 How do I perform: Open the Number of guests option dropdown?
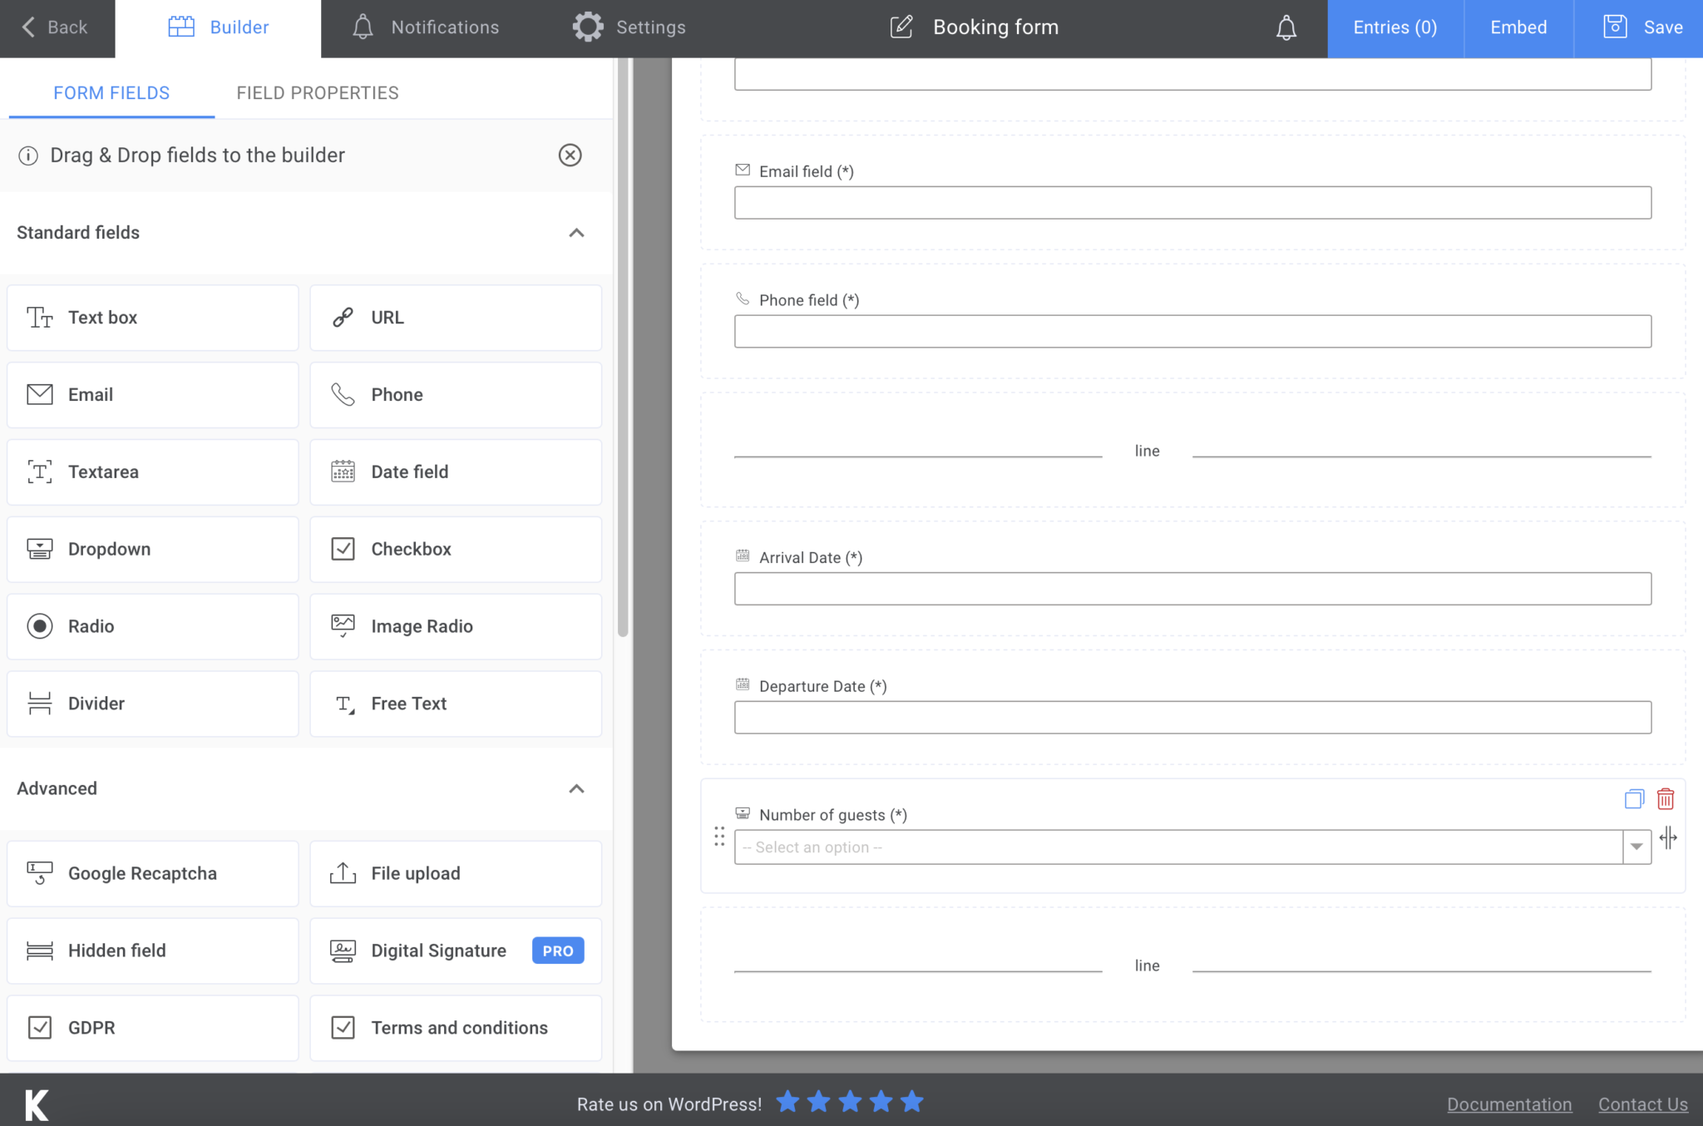click(1636, 847)
